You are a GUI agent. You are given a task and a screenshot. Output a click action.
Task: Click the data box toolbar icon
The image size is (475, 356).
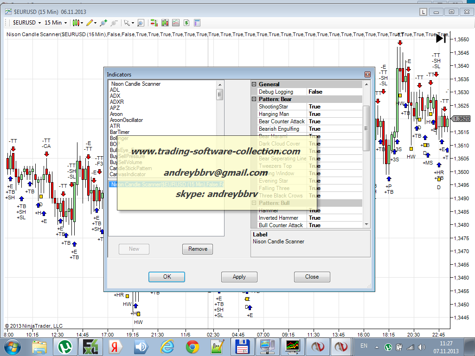tap(140, 22)
